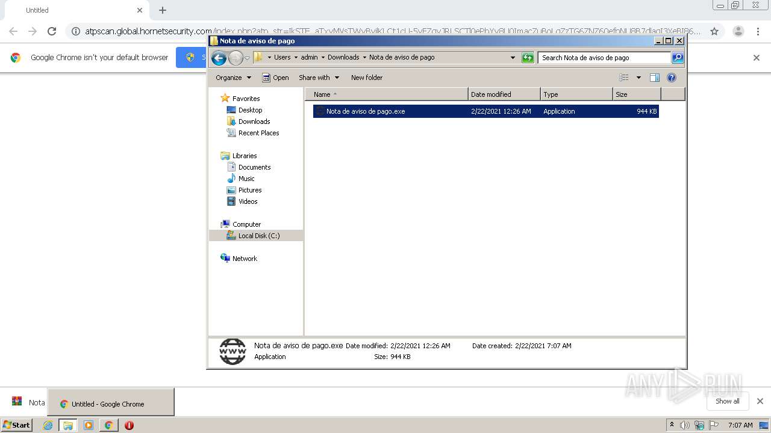Click the admin breadcrumb in address bar

click(x=309, y=58)
